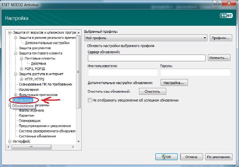Screen dimensions: 239x167
Task: Click the tree vertical scrollbar thumb
Action: tap(78, 72)
